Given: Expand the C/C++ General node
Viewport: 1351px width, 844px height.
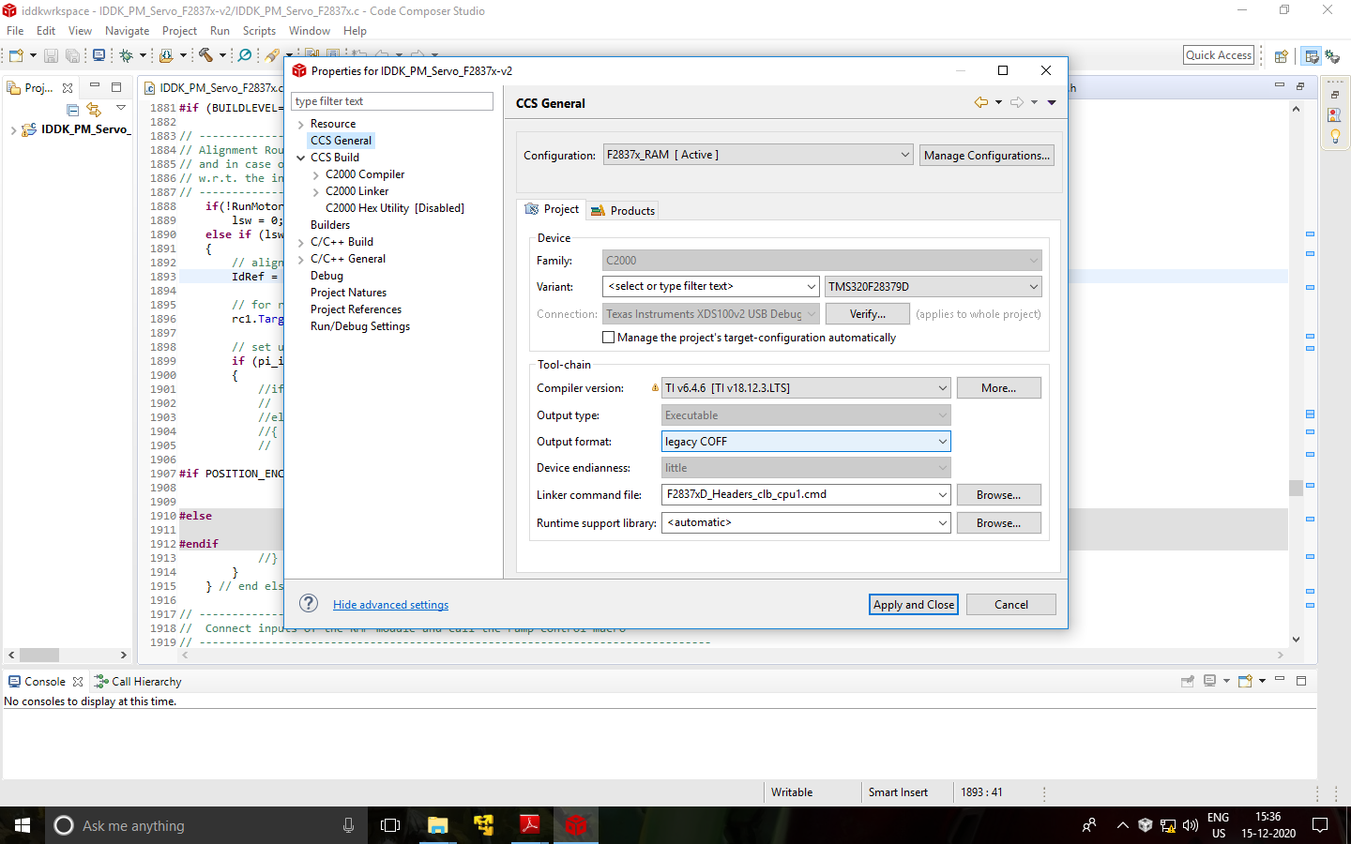Looking at the screenshot, I should (x=300, y=259).
